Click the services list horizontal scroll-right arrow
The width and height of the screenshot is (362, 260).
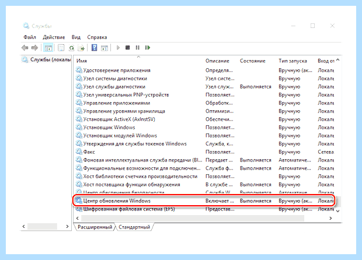pos(330,218)
